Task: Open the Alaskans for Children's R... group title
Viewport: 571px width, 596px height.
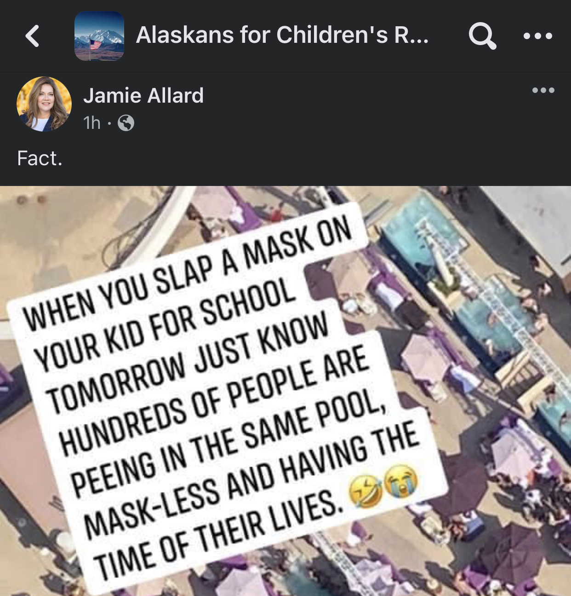Action: (x=282, y=35)
